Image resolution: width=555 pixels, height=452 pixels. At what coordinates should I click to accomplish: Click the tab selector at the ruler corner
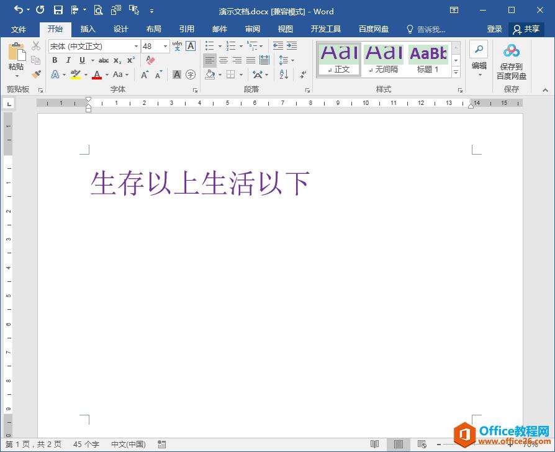9,104
